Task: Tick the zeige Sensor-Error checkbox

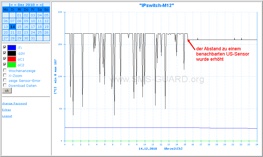Action: 5,80
